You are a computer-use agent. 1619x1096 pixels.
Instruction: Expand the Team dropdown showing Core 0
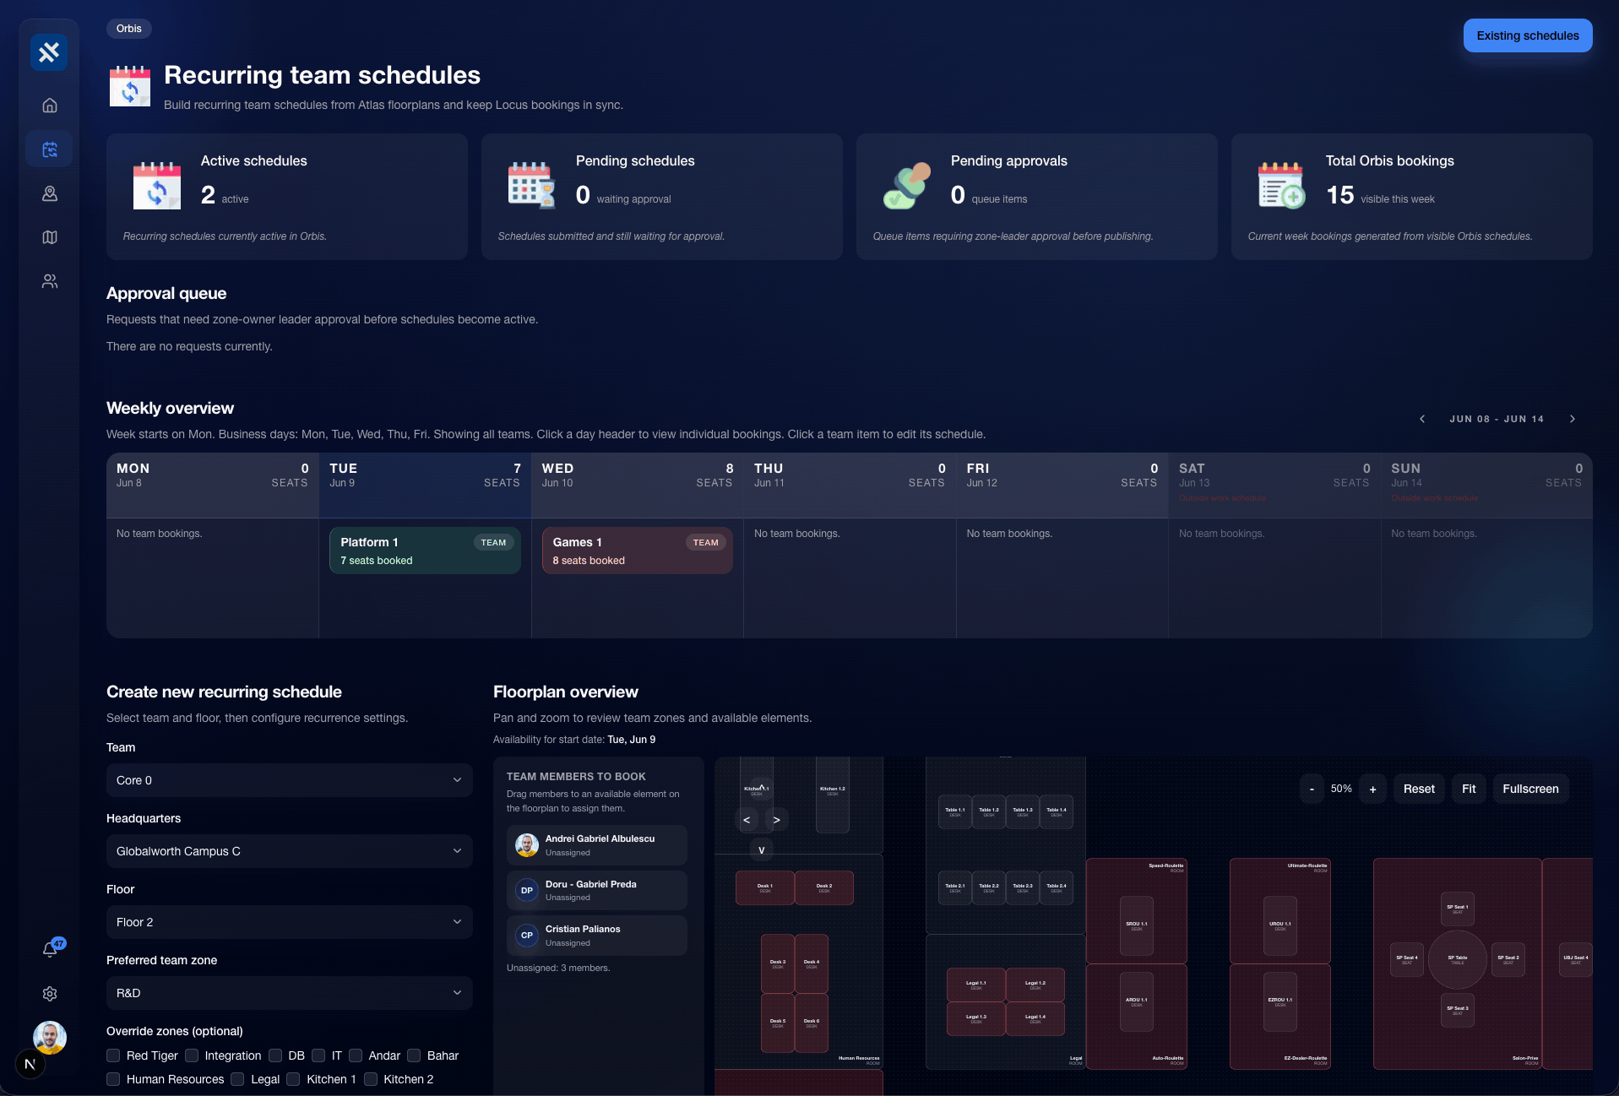click(x=290, y=780)
